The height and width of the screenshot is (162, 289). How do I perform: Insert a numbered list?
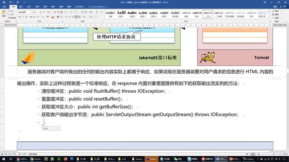click(x=72, y=12)
